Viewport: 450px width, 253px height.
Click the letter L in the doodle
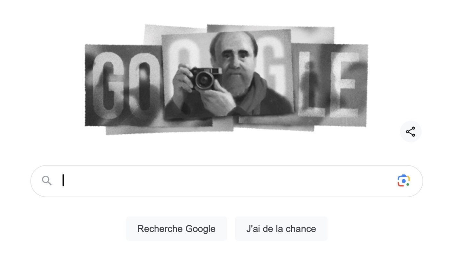311,84
